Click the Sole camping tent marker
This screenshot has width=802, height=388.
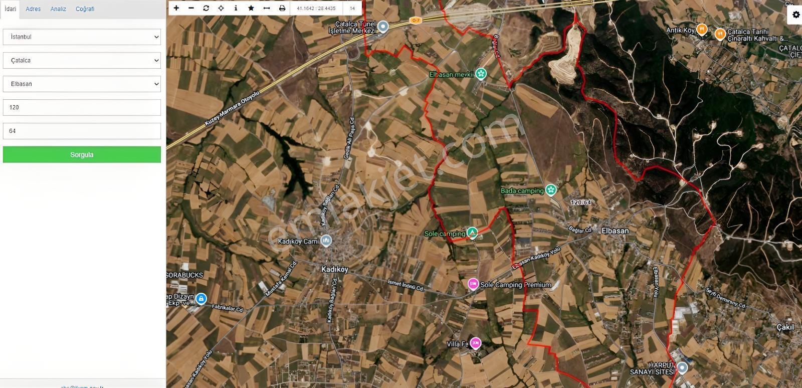[472, 233]
